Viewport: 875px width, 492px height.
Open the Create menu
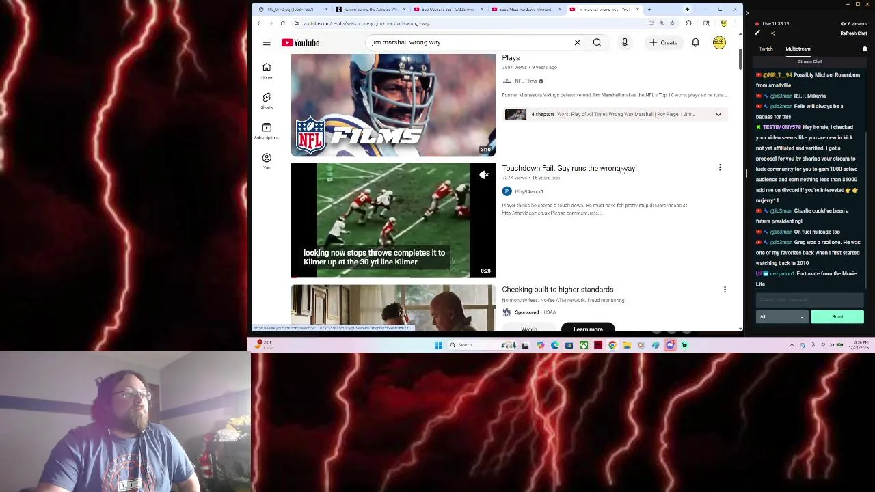[x=664, y=42]
